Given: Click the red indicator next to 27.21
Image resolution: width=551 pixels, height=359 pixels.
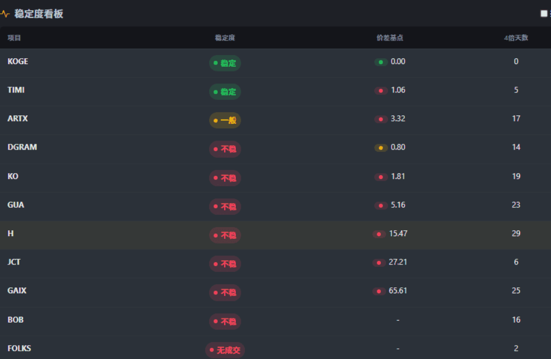Looking at the screenshot, I should pyautogui.click(x=379, y=263).
